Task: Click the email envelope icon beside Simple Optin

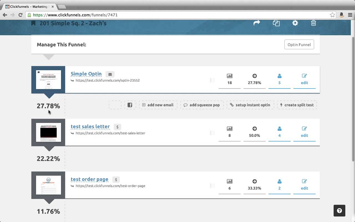Action: 110,74
